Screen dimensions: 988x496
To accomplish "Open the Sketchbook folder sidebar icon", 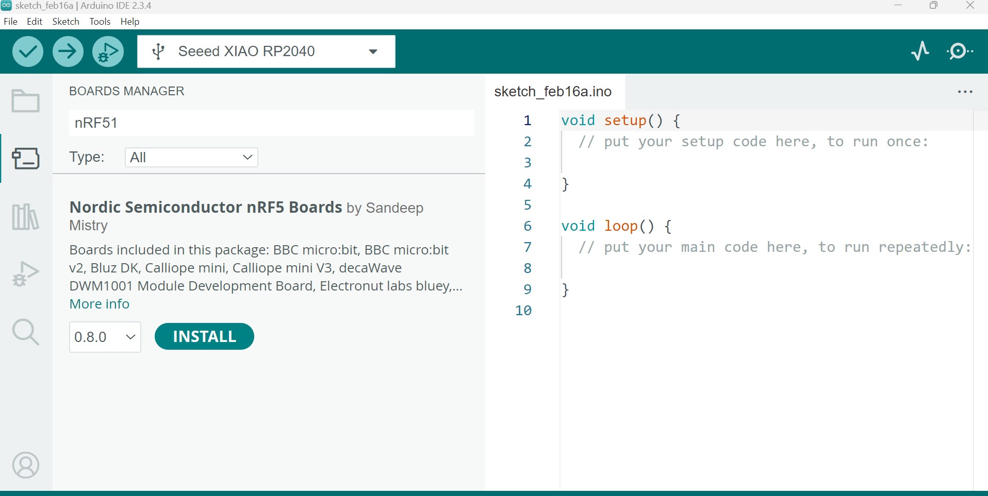I will 26,101.
